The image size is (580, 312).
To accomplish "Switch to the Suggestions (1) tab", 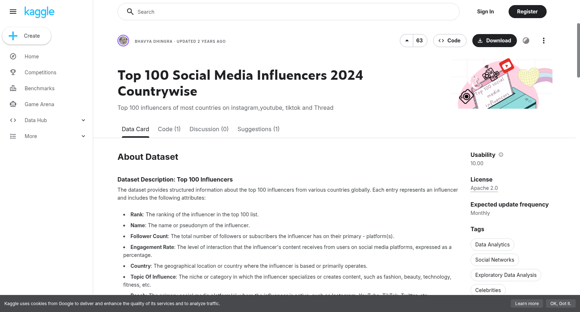I will [x=258, y=129].
